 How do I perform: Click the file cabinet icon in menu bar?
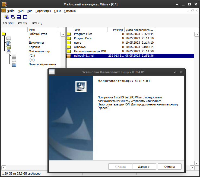pyautogui.click(x=4, y=11)
